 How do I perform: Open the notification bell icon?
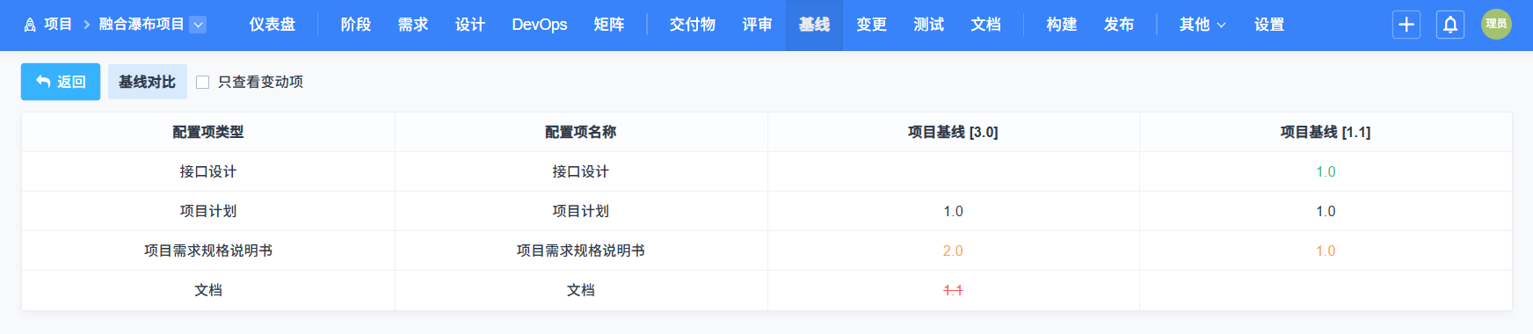click(x=1450, y=25)
